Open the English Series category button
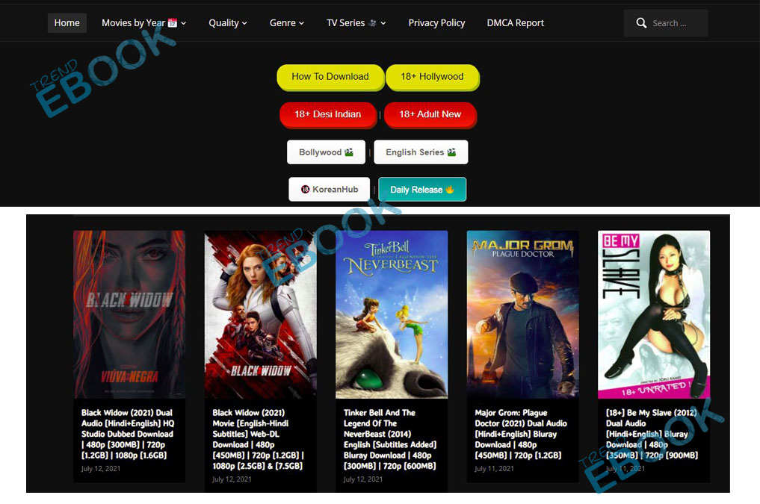Image resolution: width=760 pixels, height=504 pixels. (x=421, y=152)
